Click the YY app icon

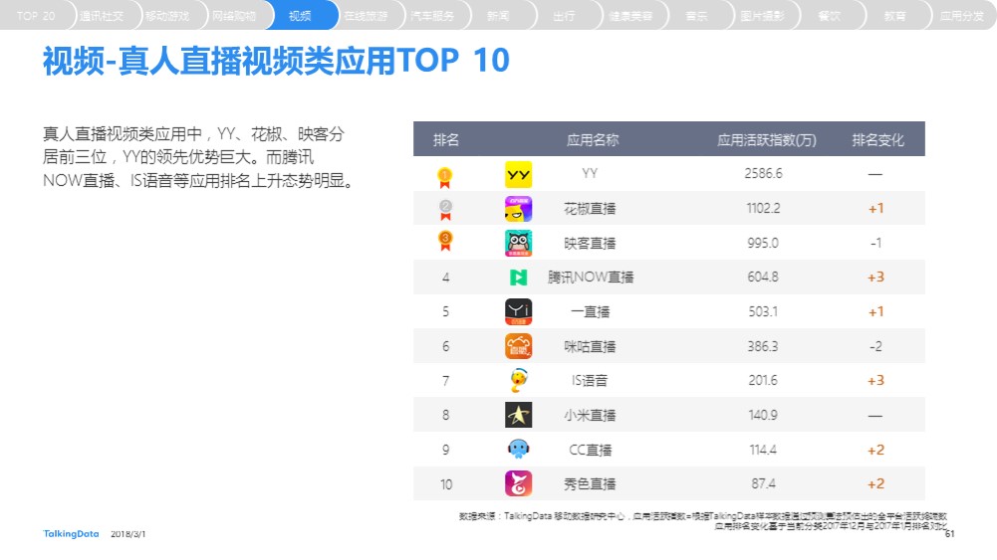click(518, 175)
